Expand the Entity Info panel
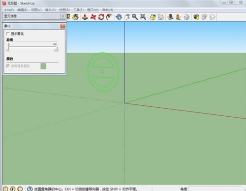 click(x=62, y=16)
